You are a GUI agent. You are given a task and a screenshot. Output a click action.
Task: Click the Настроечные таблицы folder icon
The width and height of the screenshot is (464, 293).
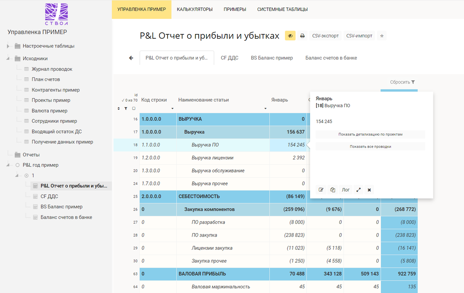click(17, 46)
